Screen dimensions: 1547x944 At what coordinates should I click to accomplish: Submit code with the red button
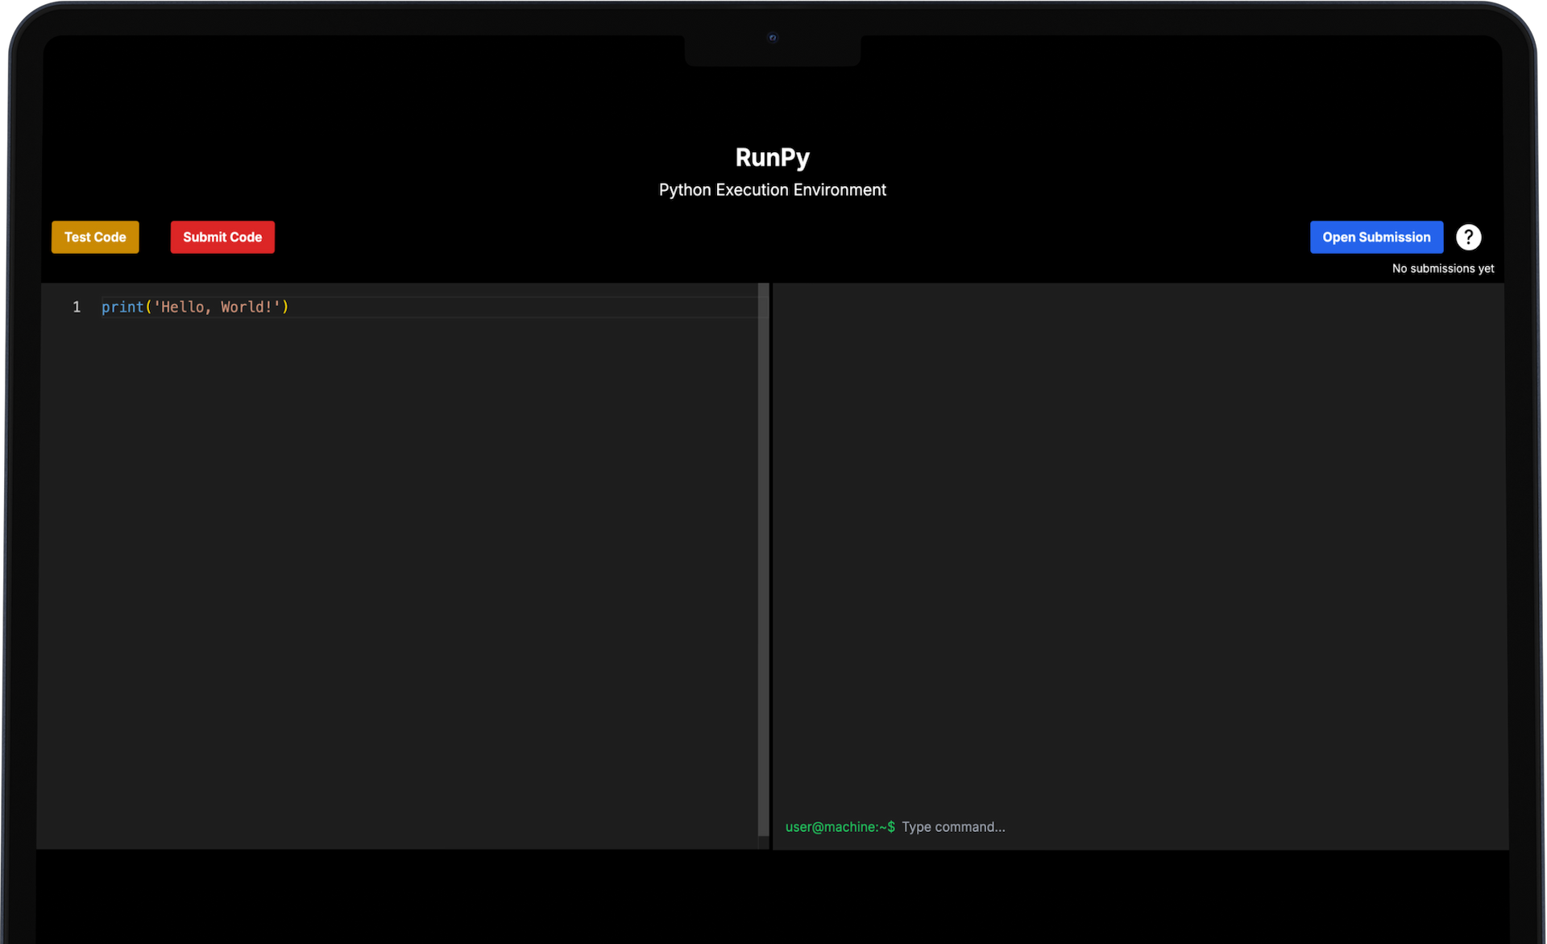point(222,237)
